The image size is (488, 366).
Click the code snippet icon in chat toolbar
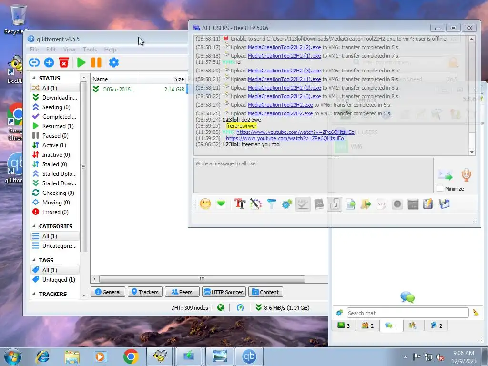[x=382, y=204]
